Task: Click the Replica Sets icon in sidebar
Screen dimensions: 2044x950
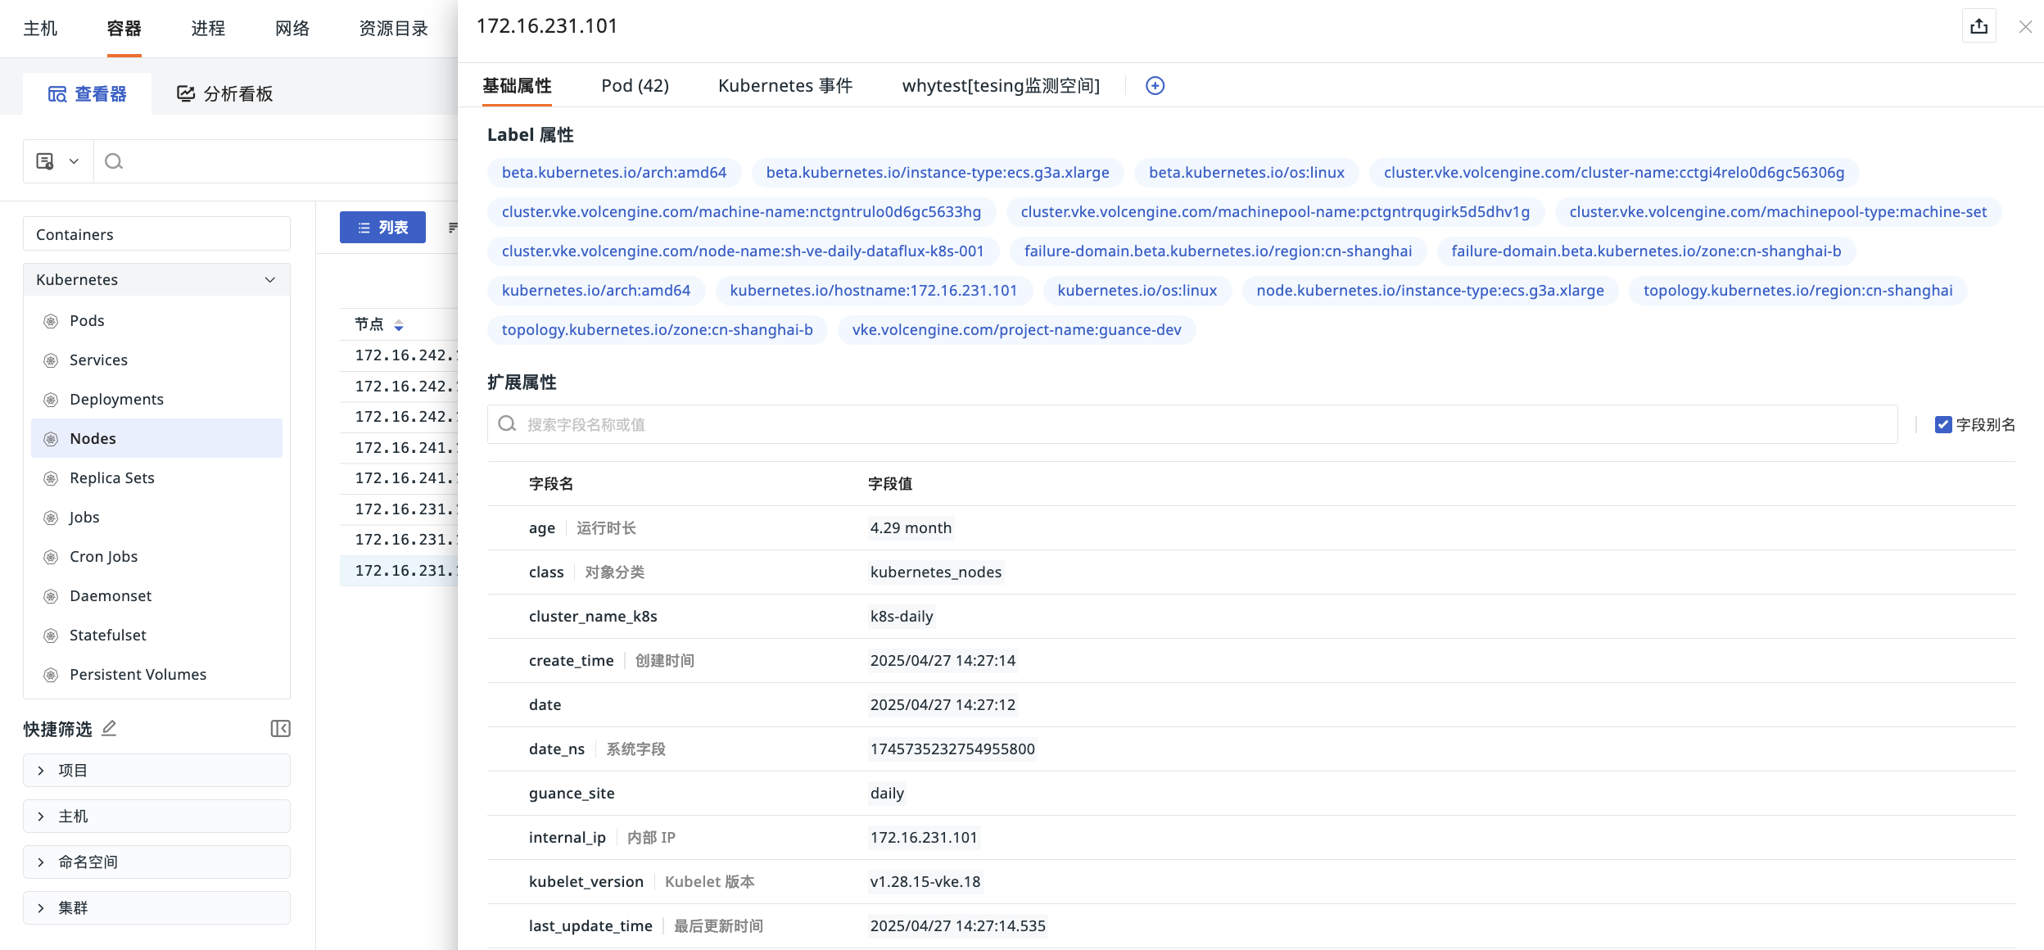Action: click(x=51, y=478)
